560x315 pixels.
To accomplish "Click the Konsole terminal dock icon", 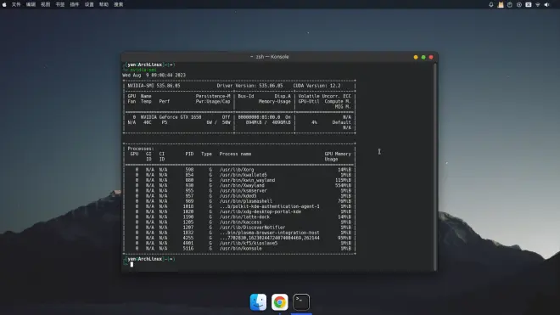I will [301, 302].
